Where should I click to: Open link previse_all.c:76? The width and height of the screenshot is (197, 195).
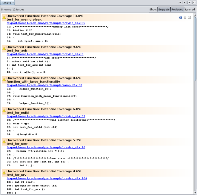[46, 147]
